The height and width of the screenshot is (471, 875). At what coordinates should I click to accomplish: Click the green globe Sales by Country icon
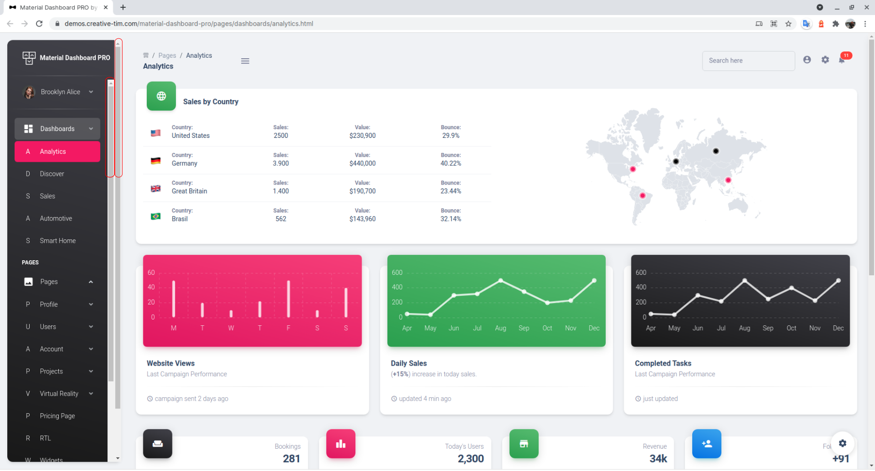161,96
